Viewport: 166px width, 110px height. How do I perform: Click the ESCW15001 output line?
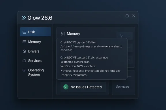point(67,50)
